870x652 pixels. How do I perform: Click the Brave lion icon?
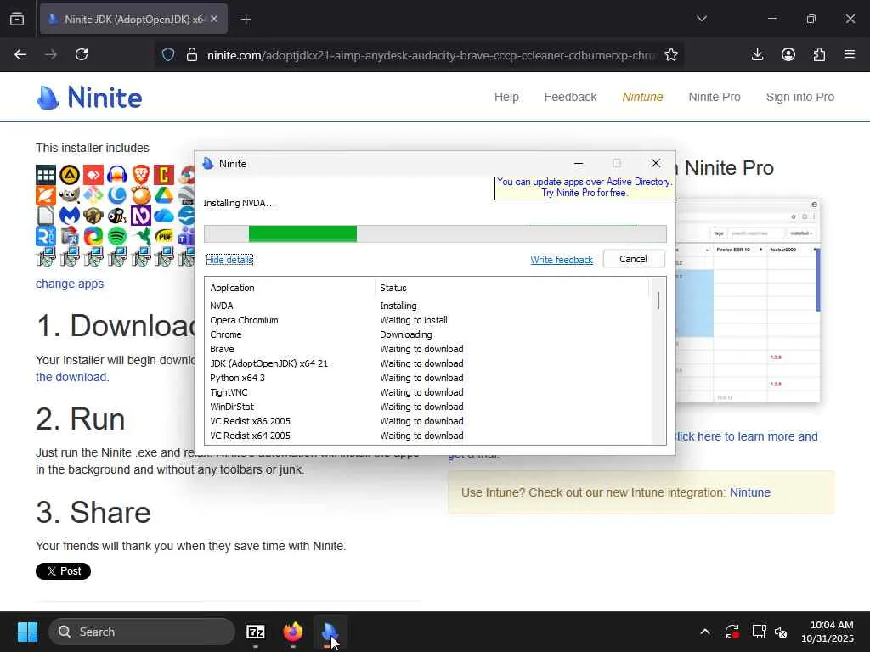coord(141,175)
